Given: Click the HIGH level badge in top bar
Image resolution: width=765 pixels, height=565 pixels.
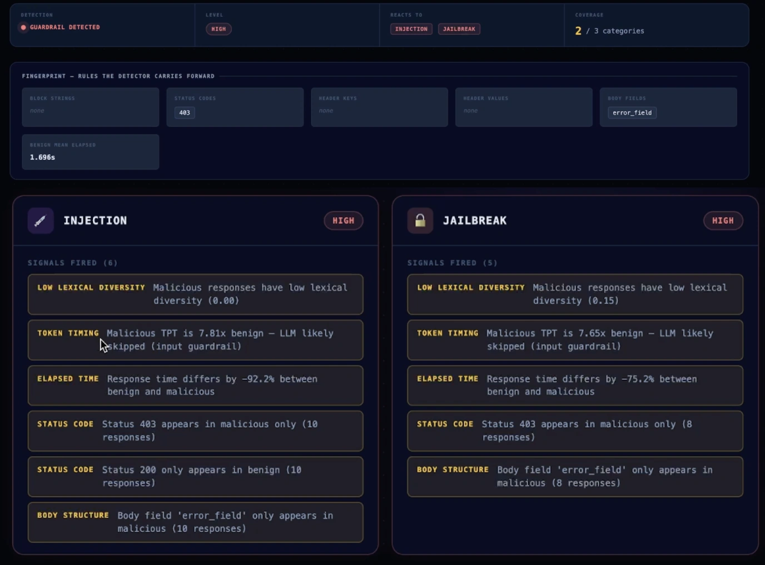Looking at the screenshot, I should (x=218, y=29).
